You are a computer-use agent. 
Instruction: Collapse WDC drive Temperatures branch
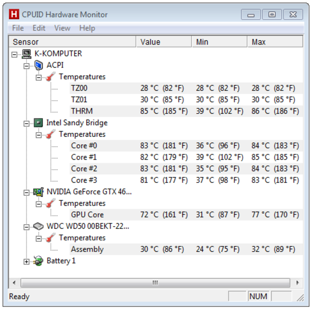coord(39,239)
